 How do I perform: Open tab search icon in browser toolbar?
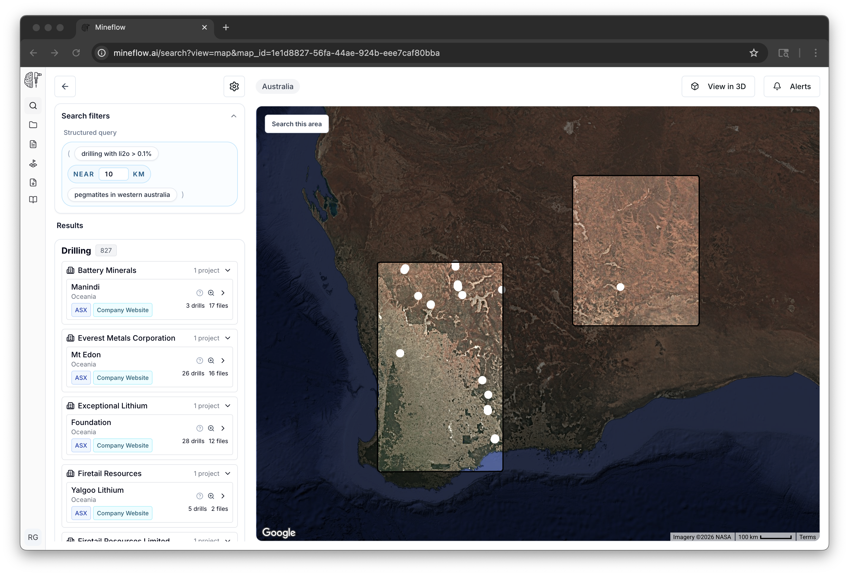point(783,53)
